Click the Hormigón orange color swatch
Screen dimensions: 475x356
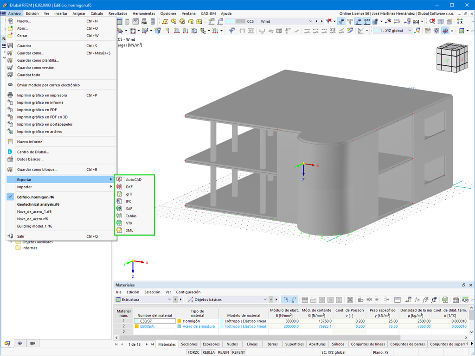click(180, 321)
